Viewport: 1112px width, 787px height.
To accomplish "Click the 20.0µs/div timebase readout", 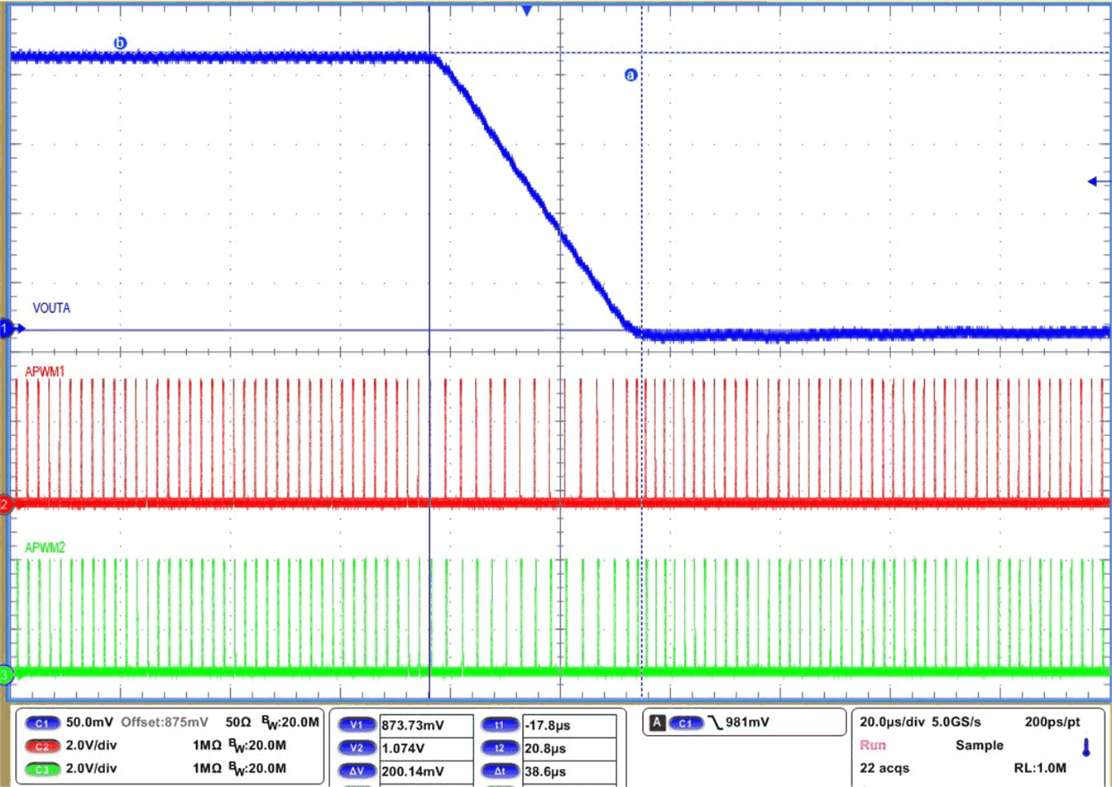I will pos(893,722).
